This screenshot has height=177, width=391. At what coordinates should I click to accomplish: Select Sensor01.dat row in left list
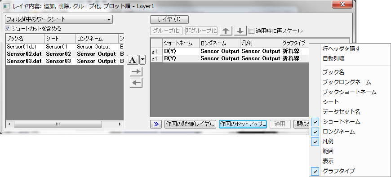point(65,47)
